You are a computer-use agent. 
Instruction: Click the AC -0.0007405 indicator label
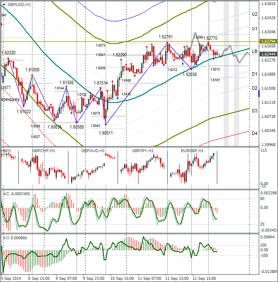point(16,194)
